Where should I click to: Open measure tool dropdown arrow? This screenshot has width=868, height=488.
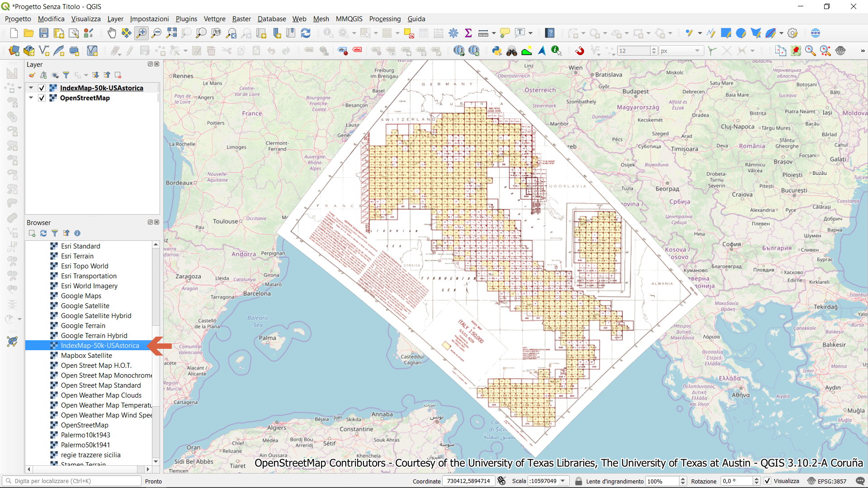point(494,33)
